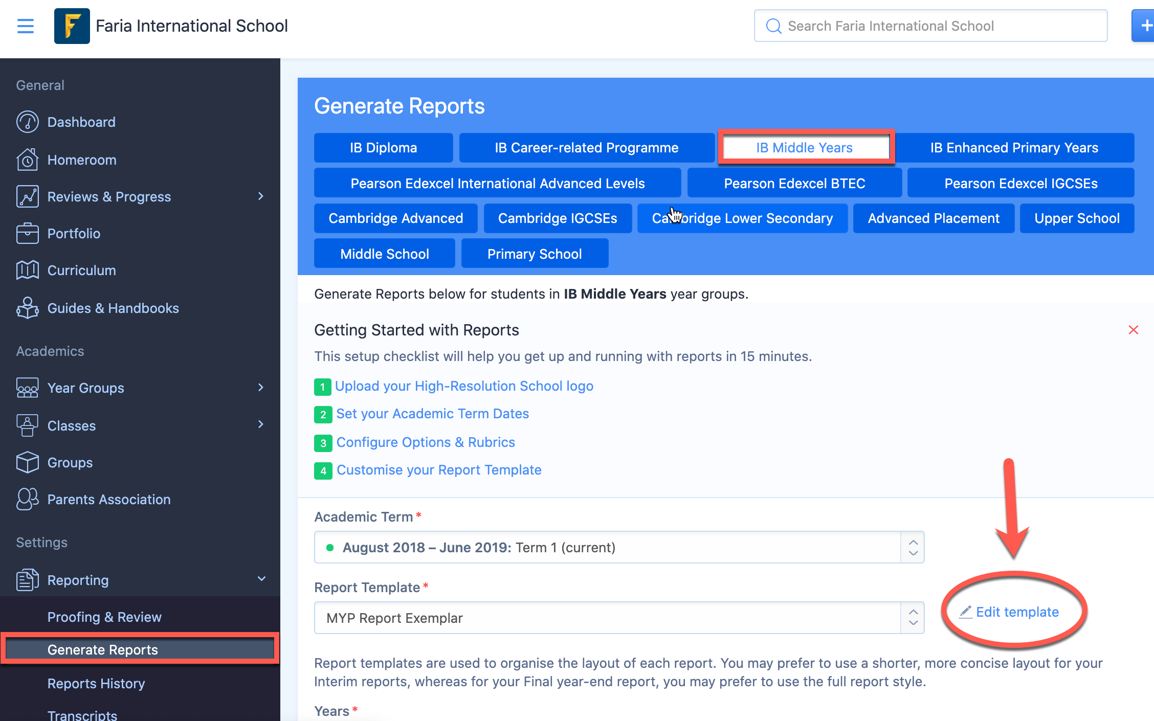Click the Academic Term stepper arrows

tap(913, 547)
